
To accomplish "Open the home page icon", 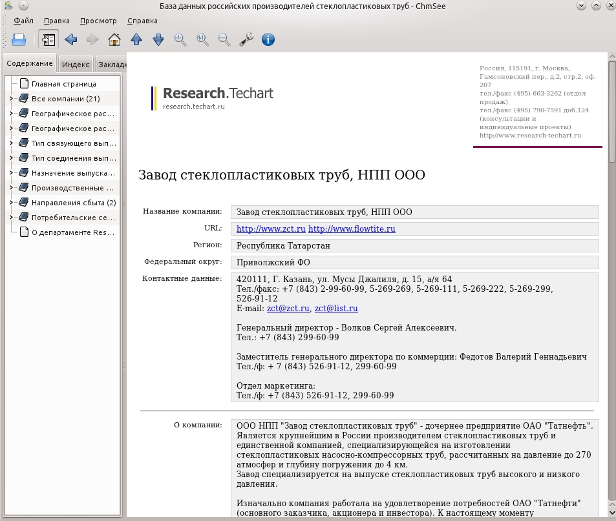I will [x=114, y=39].
